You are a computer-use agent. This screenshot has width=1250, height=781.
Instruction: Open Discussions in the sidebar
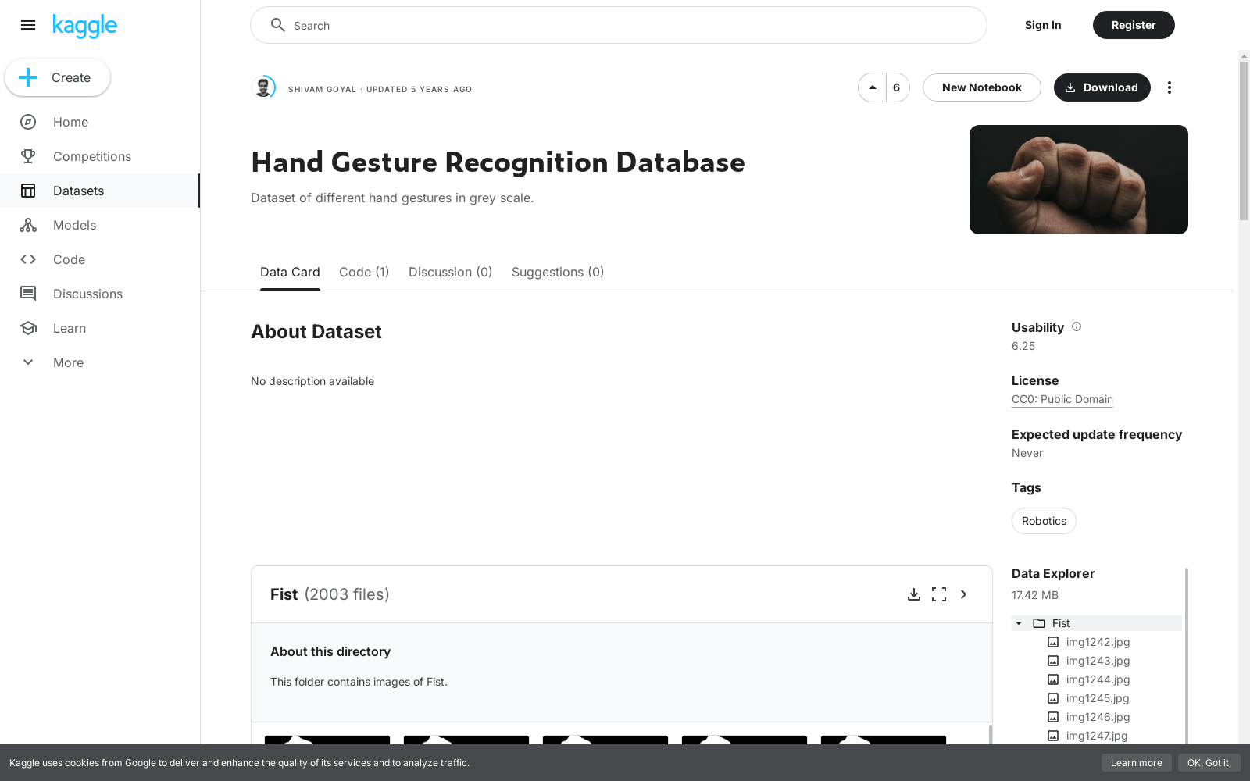tap(100, 294)
